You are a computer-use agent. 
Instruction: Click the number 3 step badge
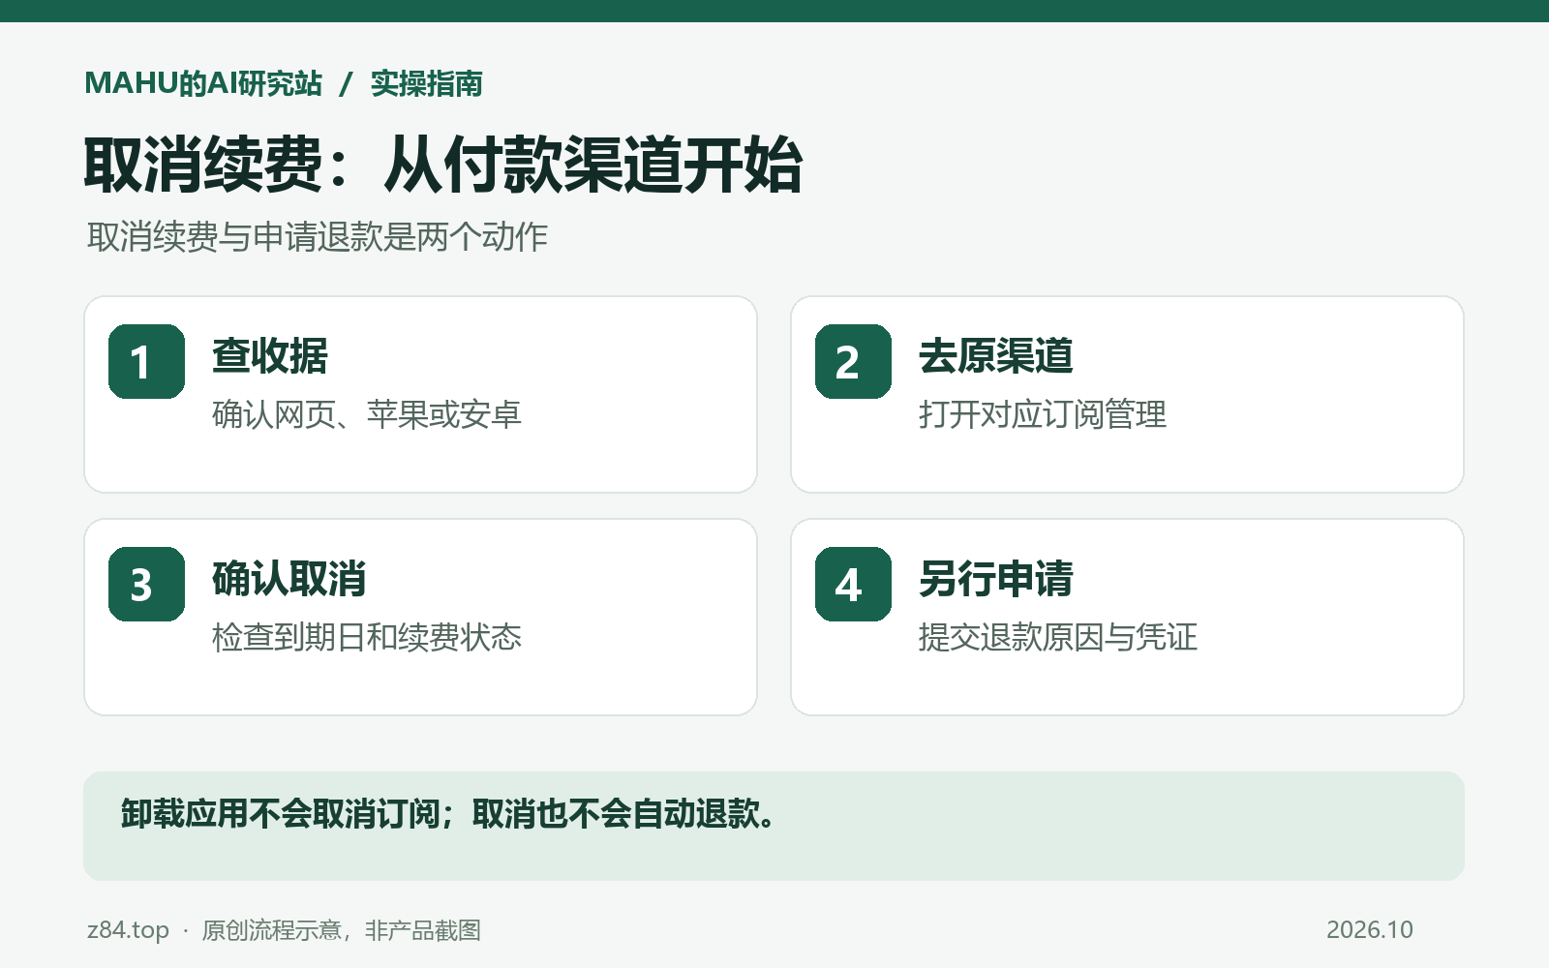[146, 584]
